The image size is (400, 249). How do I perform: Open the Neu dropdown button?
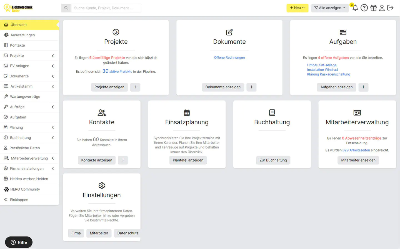click(x=297, y=8)
